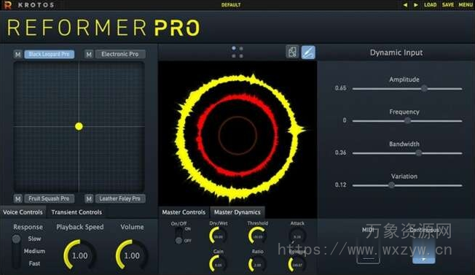The image size is (475, 275).
Task: Click the Variation value 0.12
Action: coord(340,185)
